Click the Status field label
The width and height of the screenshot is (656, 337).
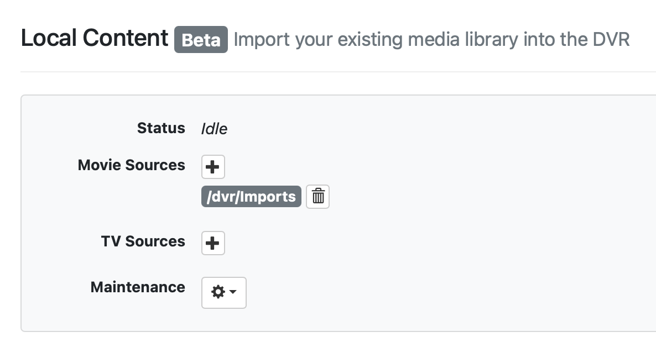point(161,128)
